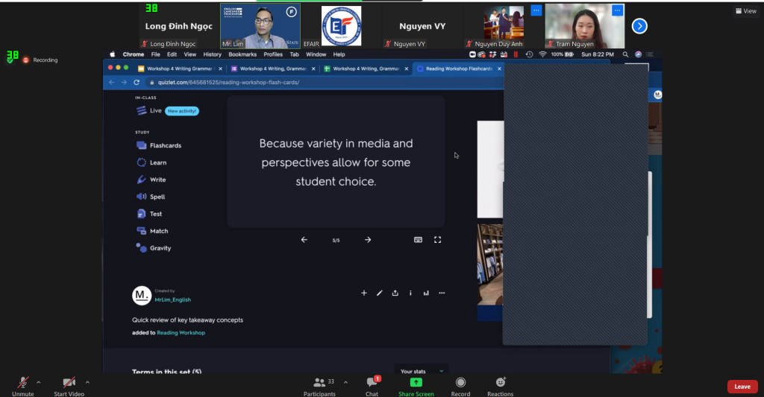Leave the meeting
The image size is (764, 397).
pos(742,387)
